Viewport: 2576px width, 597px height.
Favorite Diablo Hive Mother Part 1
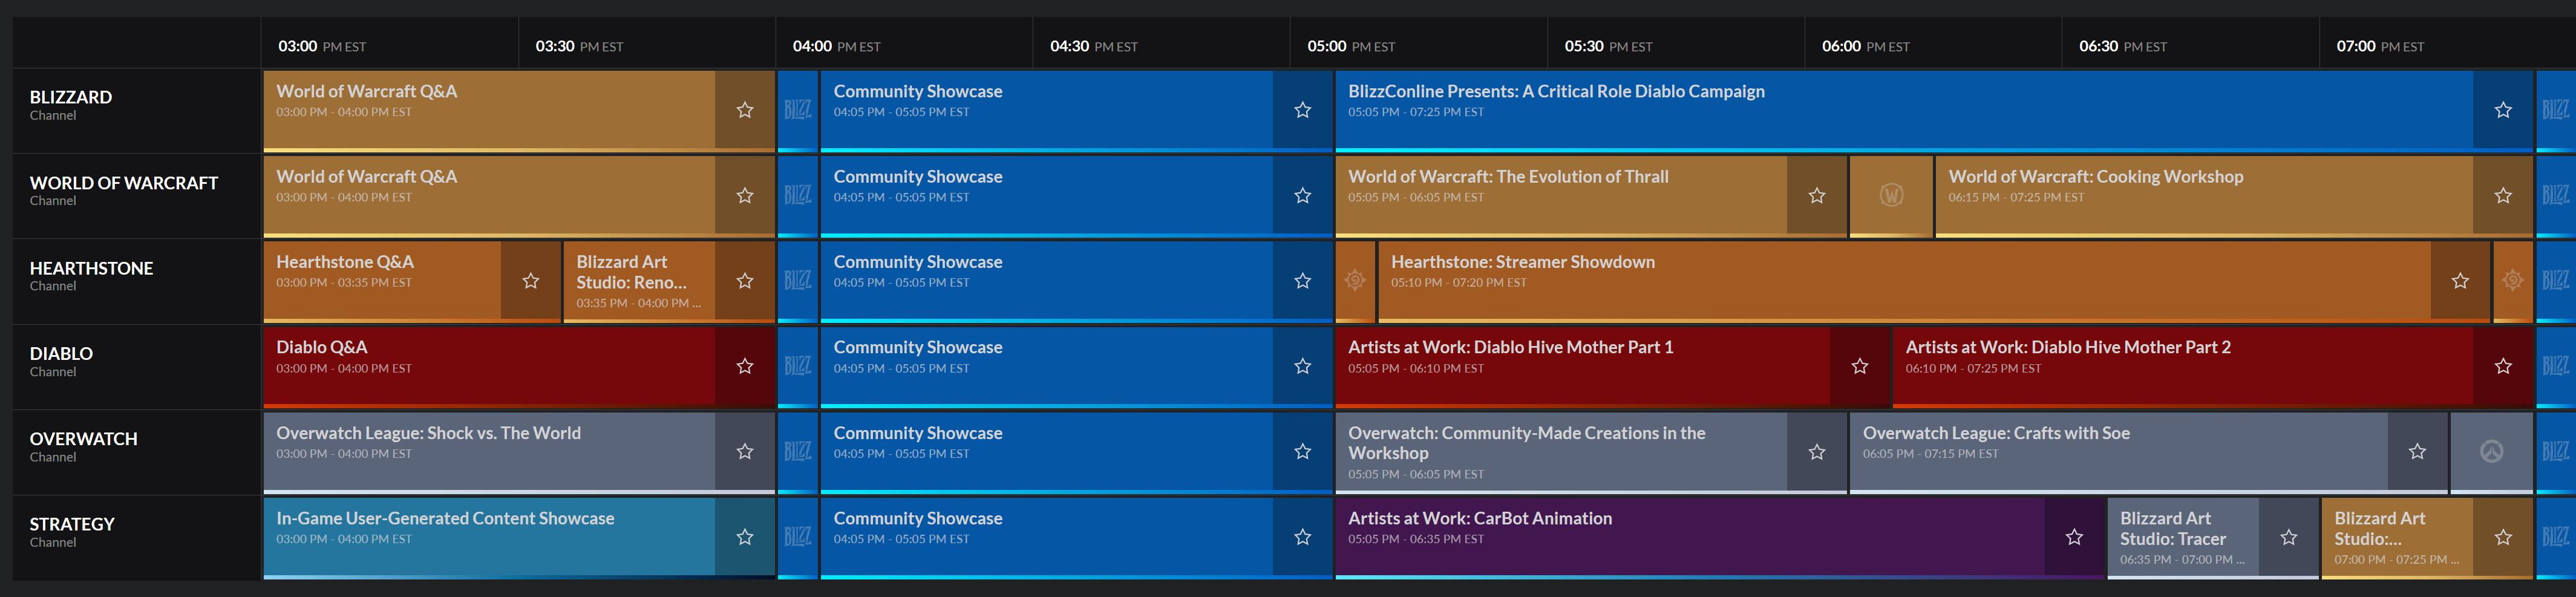pos(1860,366)
